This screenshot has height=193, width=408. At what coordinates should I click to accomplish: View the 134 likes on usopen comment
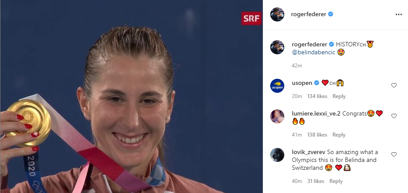317,96
